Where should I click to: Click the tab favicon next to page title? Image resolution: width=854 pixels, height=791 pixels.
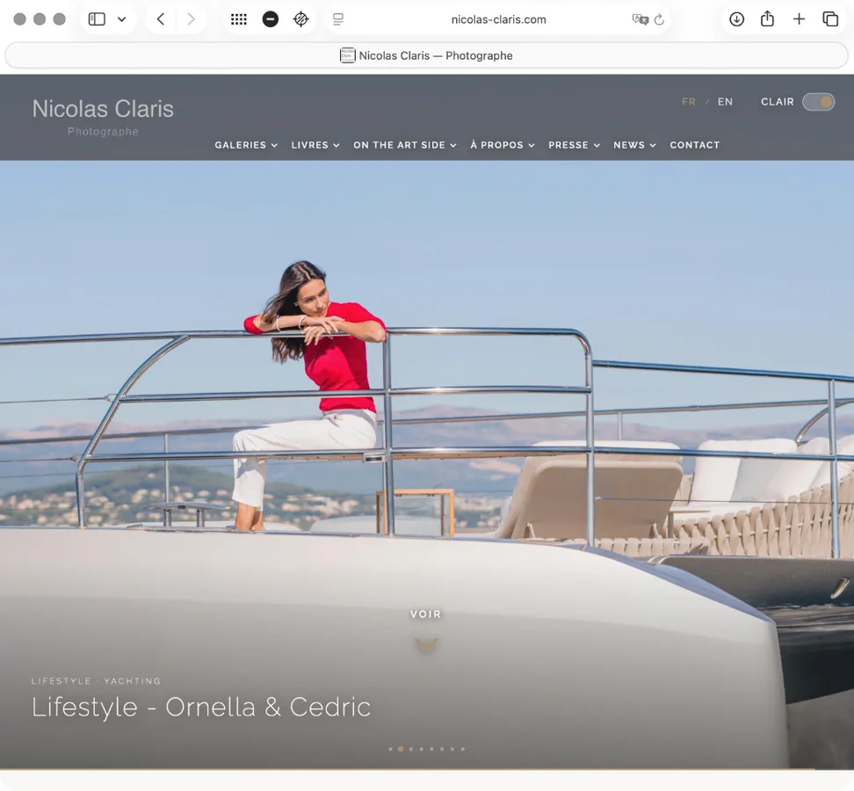(x=347, y=55)
